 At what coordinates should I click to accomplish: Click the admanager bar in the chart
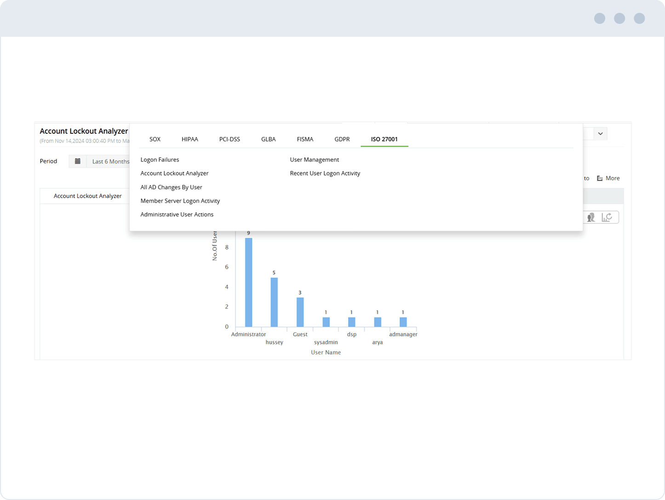(403, 322)
